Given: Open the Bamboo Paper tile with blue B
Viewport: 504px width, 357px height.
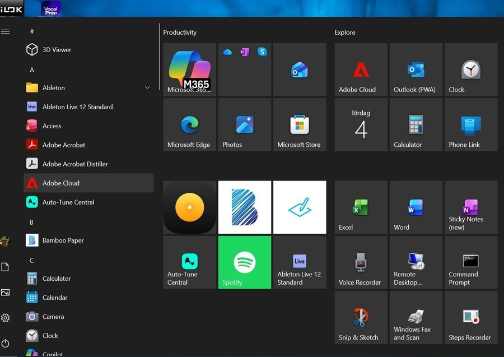Looking at the screenshot, I should coord(245,207).
